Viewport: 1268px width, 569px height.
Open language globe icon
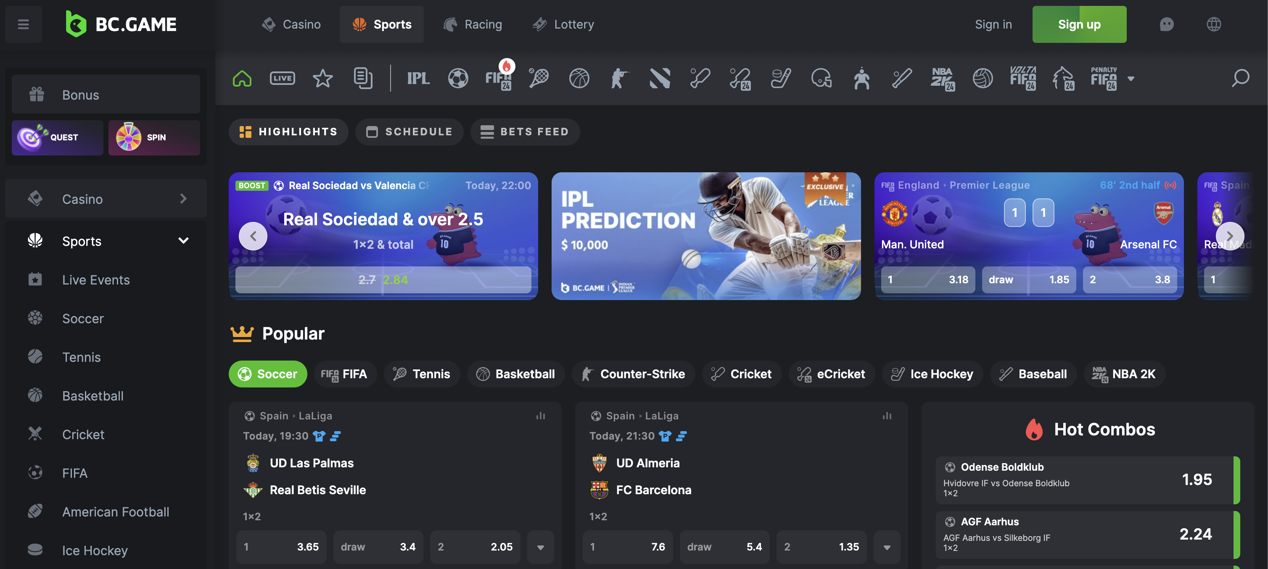1213,24
